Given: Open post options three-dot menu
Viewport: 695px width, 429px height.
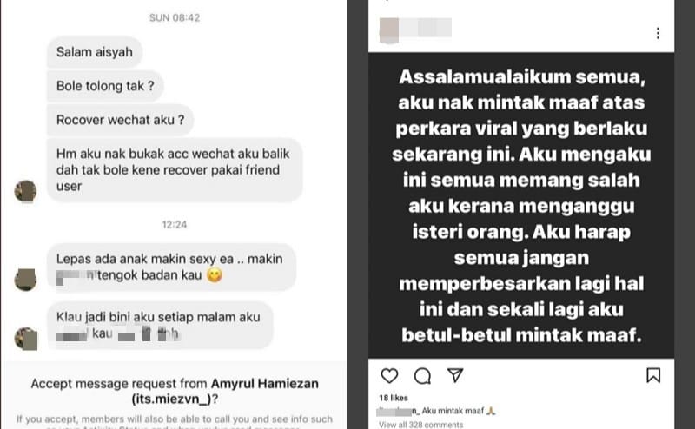Looking at the screenshot, I should tap(658, 33).
